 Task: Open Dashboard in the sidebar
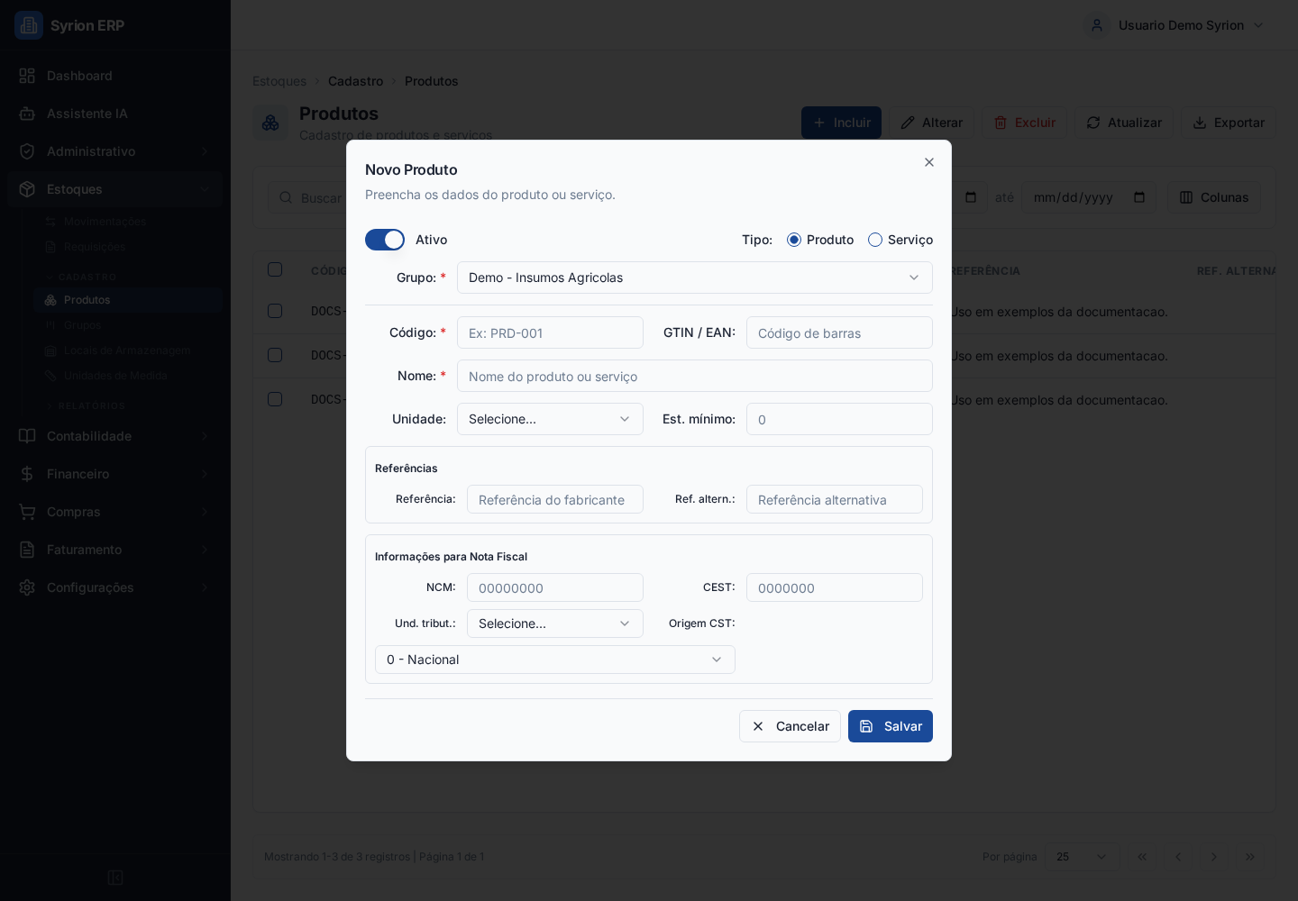(115, 76)
